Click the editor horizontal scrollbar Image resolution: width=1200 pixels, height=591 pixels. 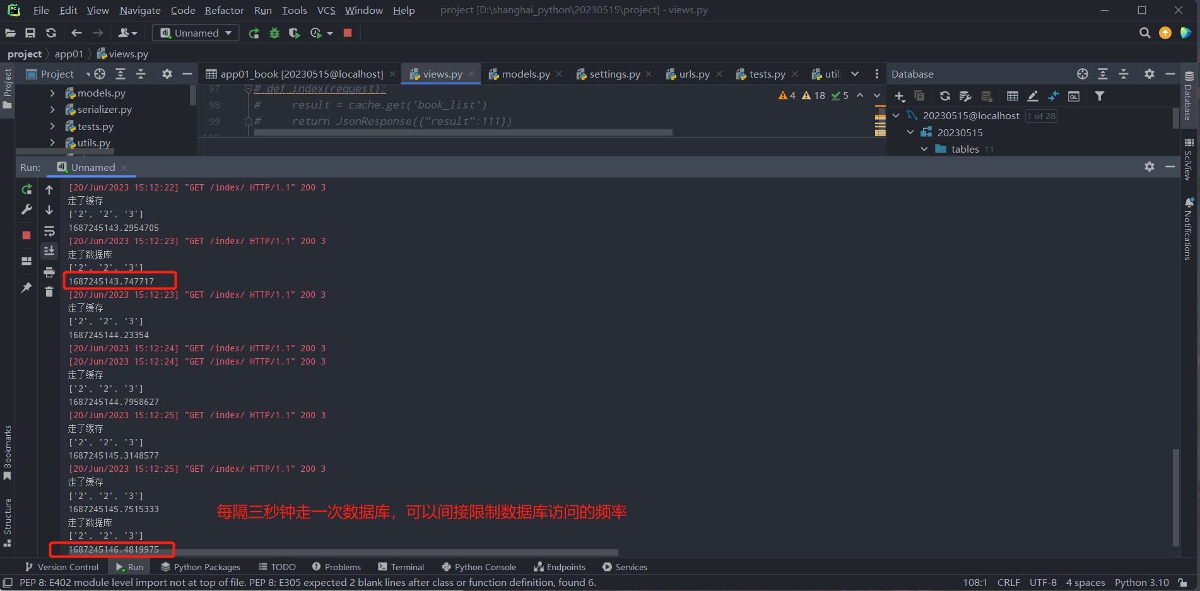click(463, 132)
